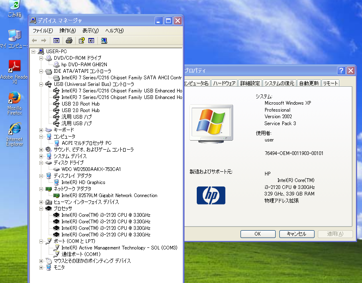This screenshot has height=283, width=362.
Task: Click the Intel 82579LM Gigabit Network icon
Action: pos(56,195)
